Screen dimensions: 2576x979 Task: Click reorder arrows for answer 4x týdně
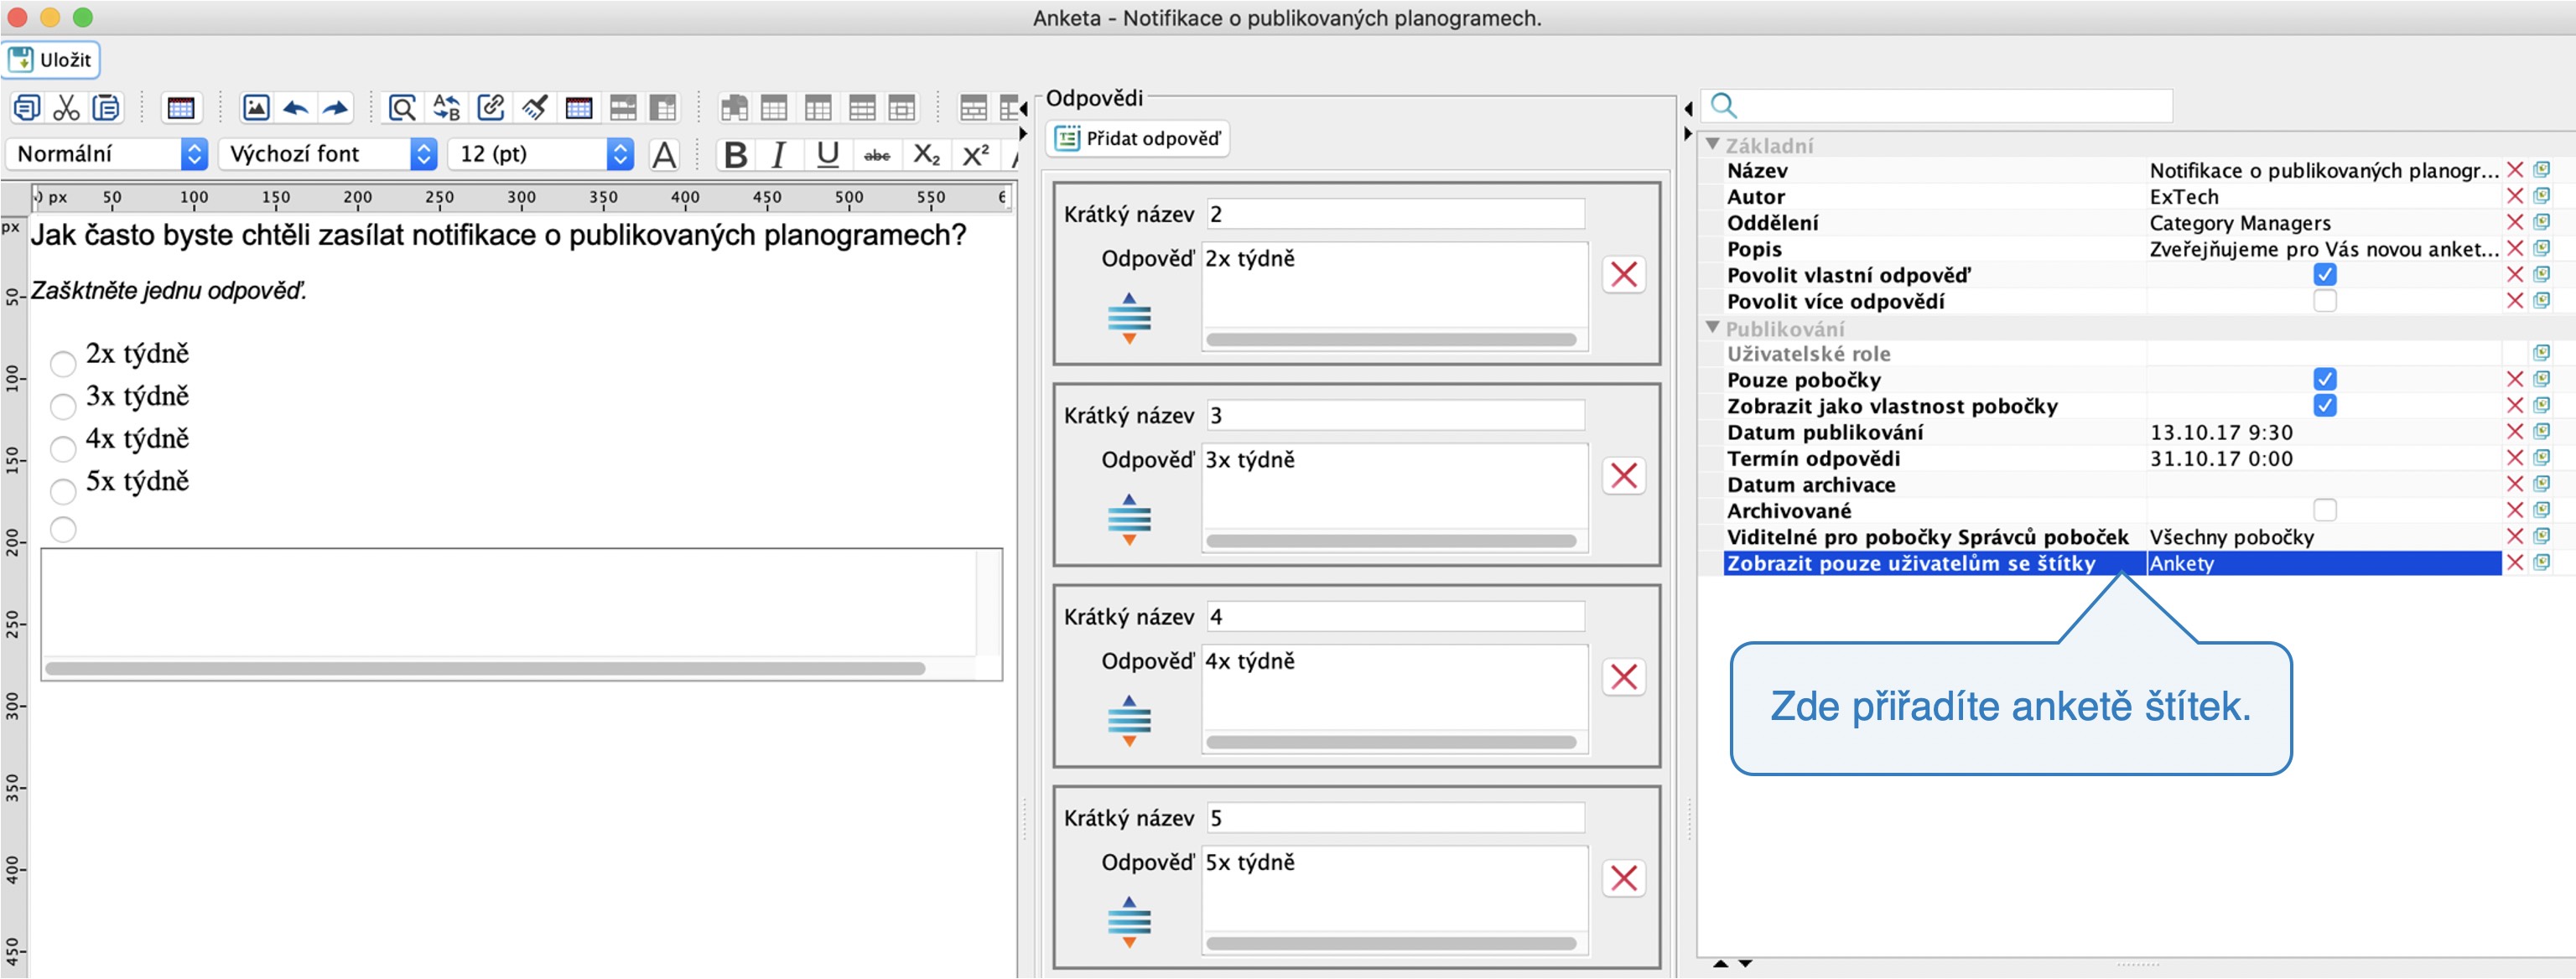1129,721
